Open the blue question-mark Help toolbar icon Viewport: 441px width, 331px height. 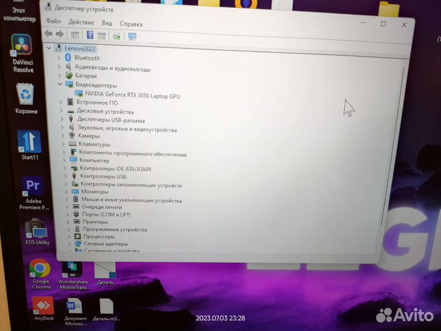pos(90,35)
